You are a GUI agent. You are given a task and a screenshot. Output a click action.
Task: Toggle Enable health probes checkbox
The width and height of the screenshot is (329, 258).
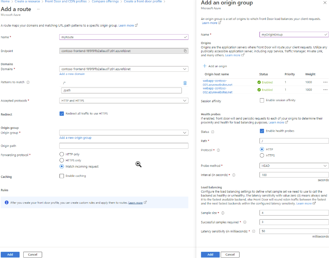262,131
